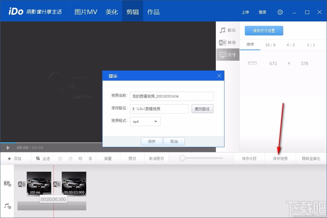Click the undo arrow icon
This screenshot has width=327, height=218.
(x=60, y=158)
